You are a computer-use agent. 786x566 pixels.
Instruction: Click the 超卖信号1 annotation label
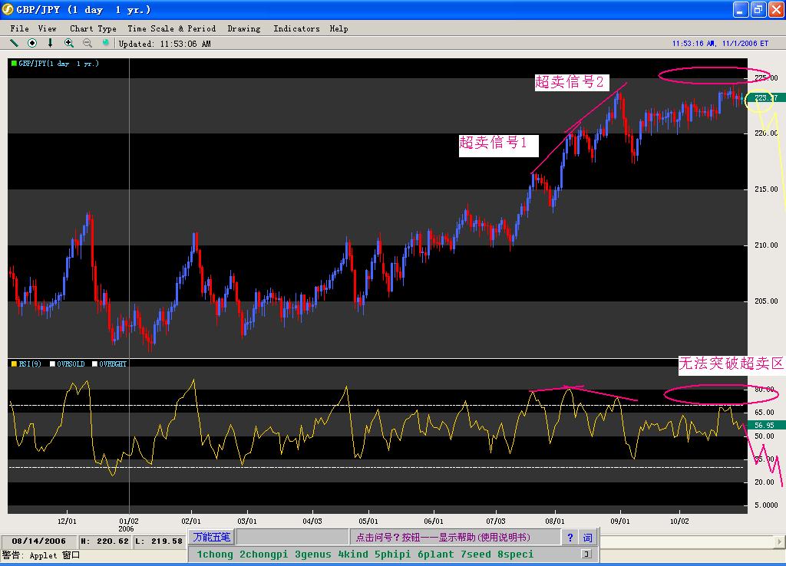point(498,145)
